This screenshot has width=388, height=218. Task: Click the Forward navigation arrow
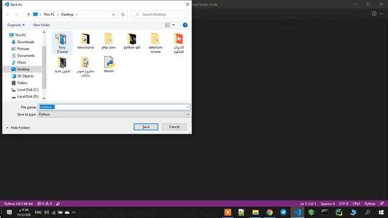coord(16,15)
